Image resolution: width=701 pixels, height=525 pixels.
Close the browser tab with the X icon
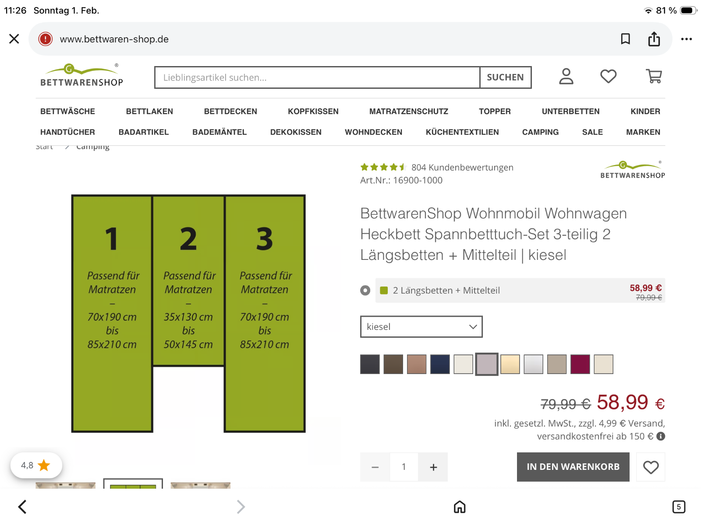14,39
